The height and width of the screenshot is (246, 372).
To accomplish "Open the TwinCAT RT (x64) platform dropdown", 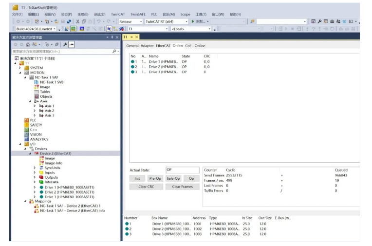I will (186, 21).
